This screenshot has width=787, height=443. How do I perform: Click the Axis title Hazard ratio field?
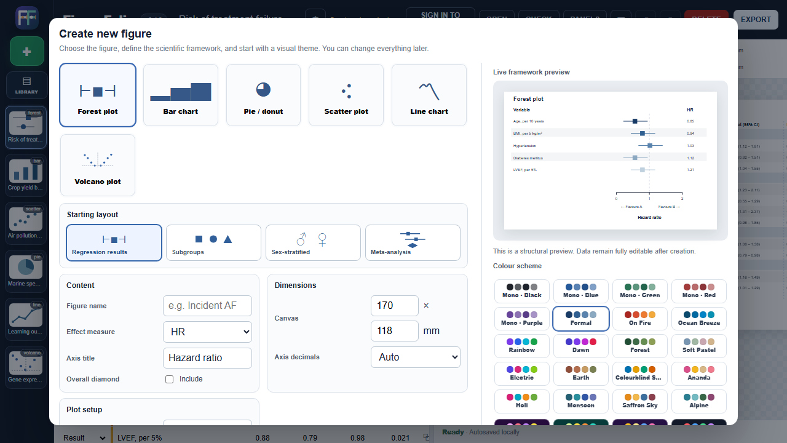click(207, 358)
